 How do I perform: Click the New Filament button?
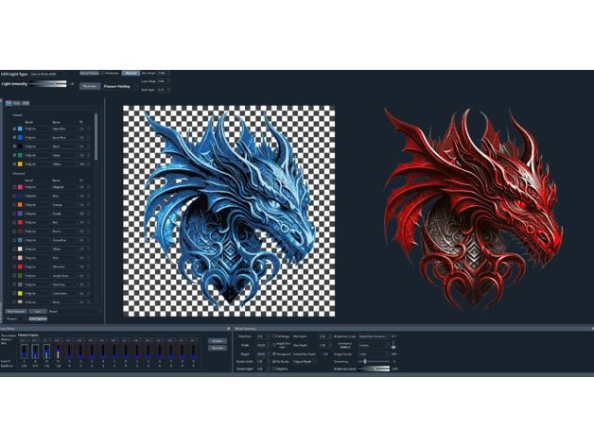click(x=16, y=311)
